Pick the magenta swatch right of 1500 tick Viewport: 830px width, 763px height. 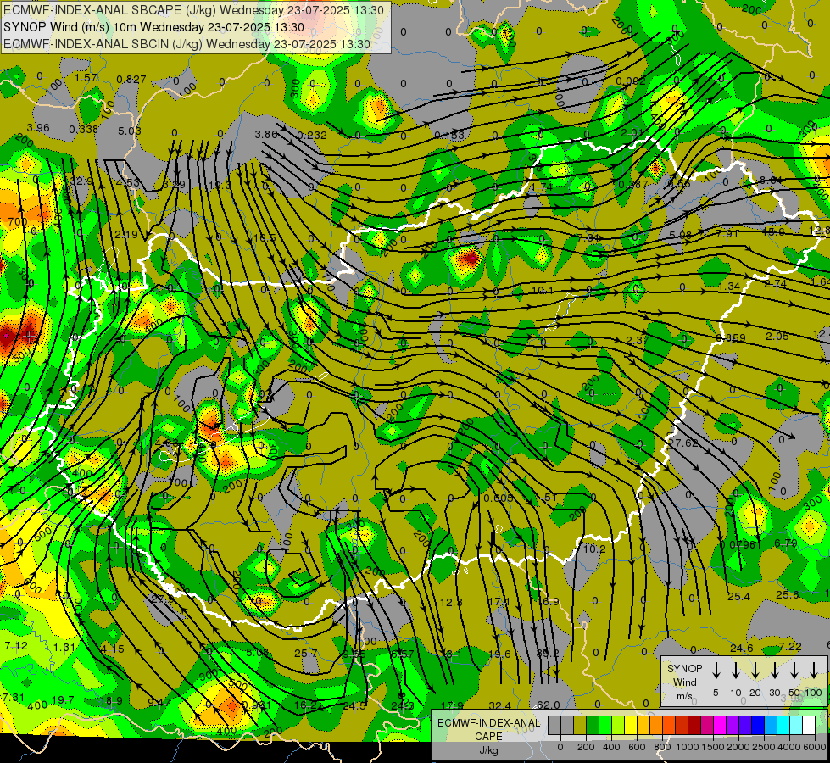coord(720,726)
